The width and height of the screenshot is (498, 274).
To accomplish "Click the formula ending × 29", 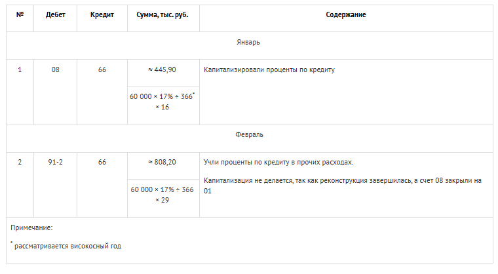I will (x=163, y=194).
